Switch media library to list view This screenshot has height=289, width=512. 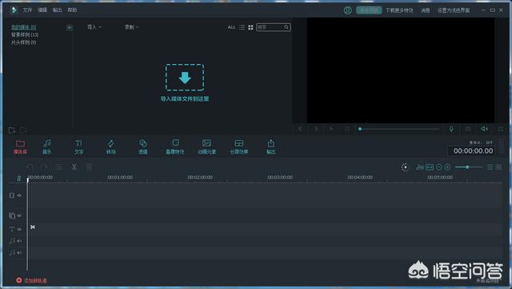point(242,27)
